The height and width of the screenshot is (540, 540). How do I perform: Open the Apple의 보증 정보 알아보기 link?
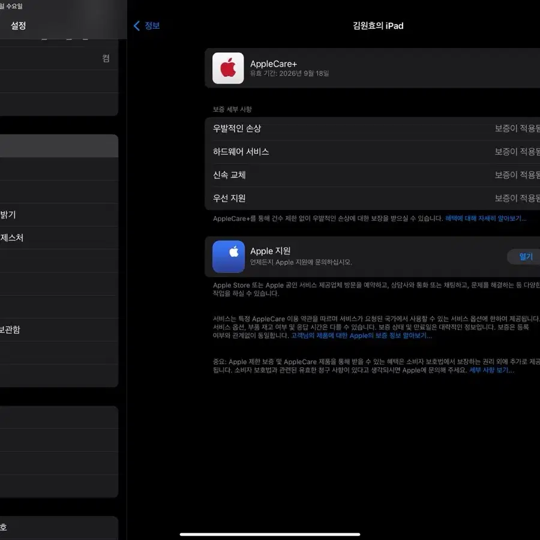coord(362,335)
